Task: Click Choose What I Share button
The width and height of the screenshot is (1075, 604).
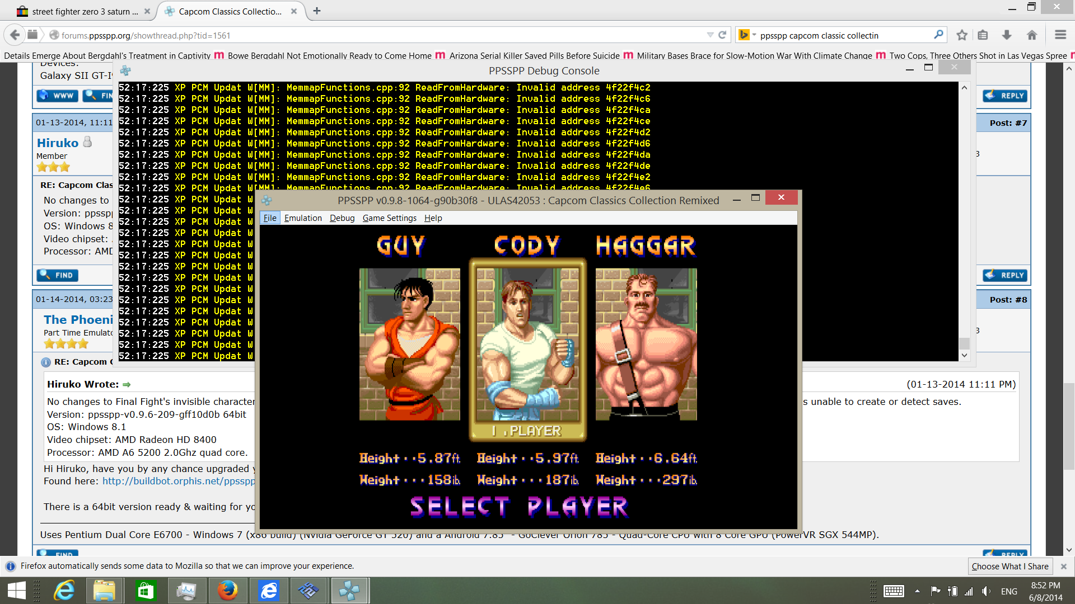Action: tap(1009, 566)
